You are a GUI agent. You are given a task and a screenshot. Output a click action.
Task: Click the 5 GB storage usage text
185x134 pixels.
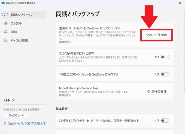coord(21,110)
